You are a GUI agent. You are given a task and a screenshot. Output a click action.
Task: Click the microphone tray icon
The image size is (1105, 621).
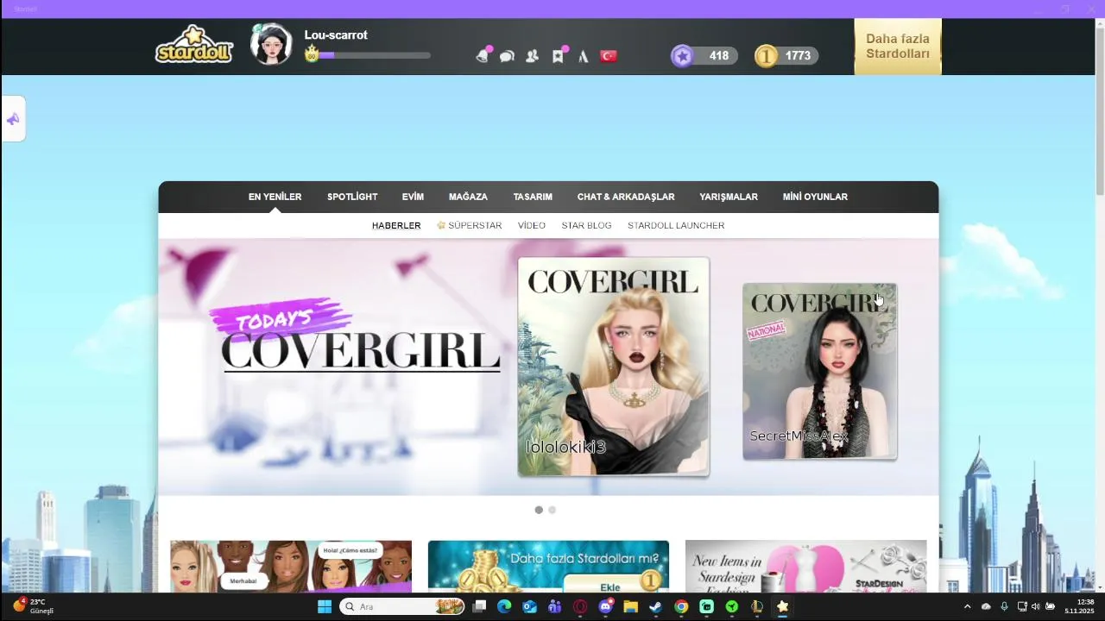pos(1004,606)
